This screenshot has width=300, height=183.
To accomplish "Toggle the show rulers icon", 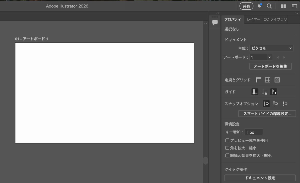I will 258,79.
